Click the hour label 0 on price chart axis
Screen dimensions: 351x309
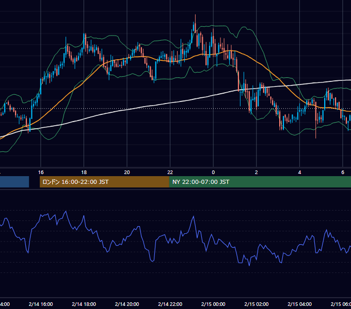pyautogui.click(x=213, y=173)
